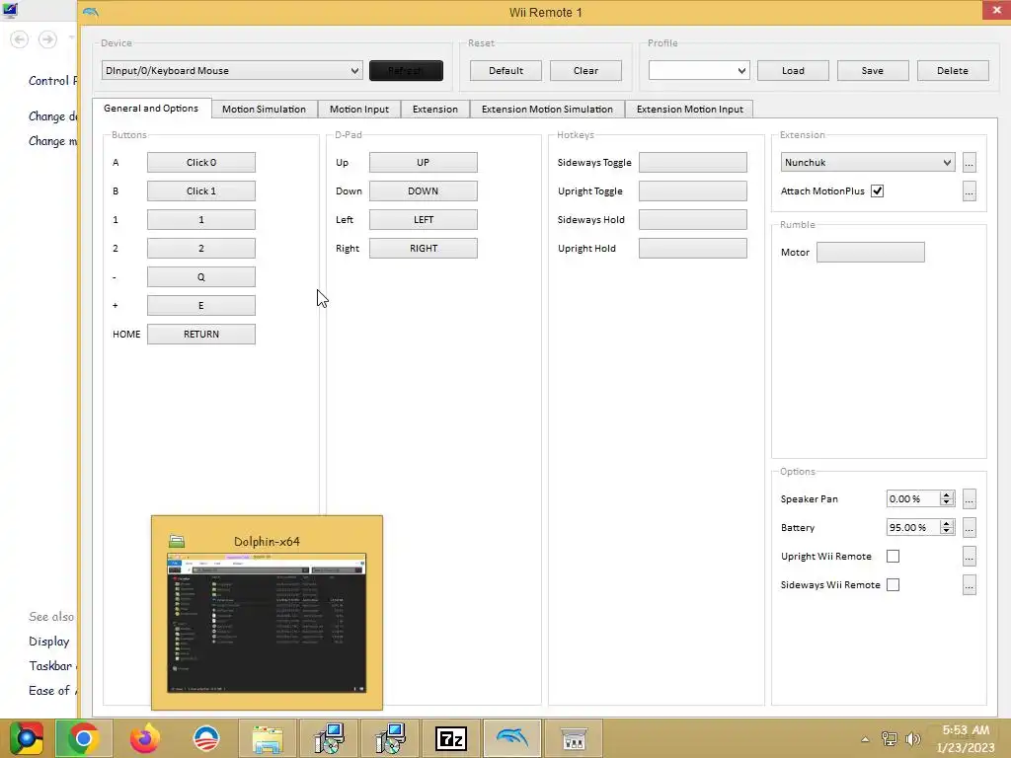The height and width of the screenshot is (758, 1011).
Task: Click the volume speaker tray icon
Action: click(913, 738)
